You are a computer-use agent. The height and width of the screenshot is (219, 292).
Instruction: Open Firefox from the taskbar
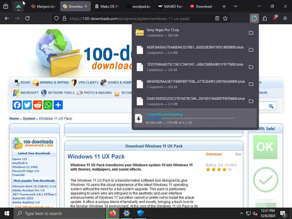pos(112,213)
